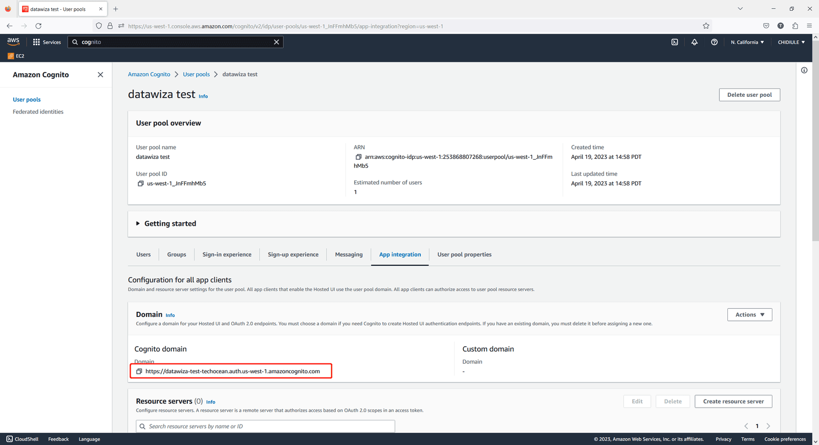Image resolution: width=819 pixels, height=445 pixels.
Task: Select the us-west-1_JnFFmhMb5 pool ID text
Action: coord(177,183)
